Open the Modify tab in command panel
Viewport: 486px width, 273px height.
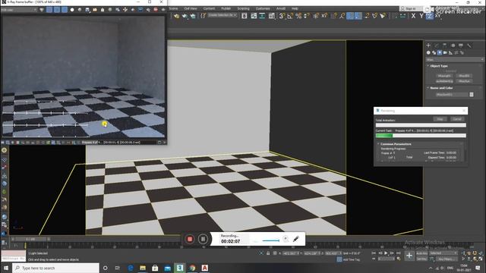point(437,45)
